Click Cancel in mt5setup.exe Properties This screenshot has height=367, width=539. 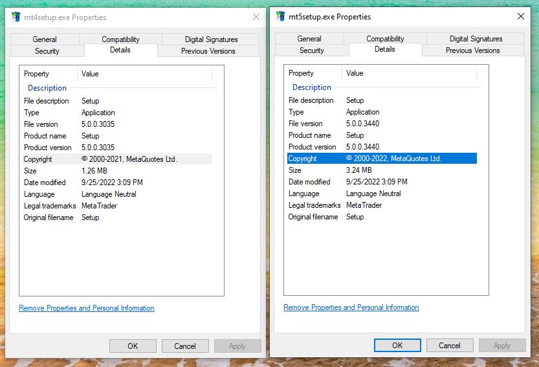coord(450,346)
